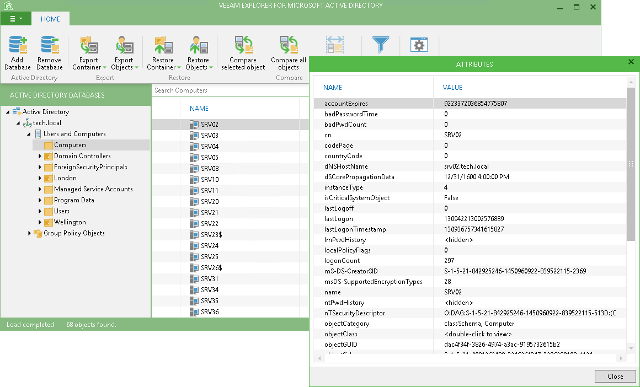Viewport: 640px width, 387px height.
Task: Expand the Domain Controllers tree node
Action: (40, 156)
